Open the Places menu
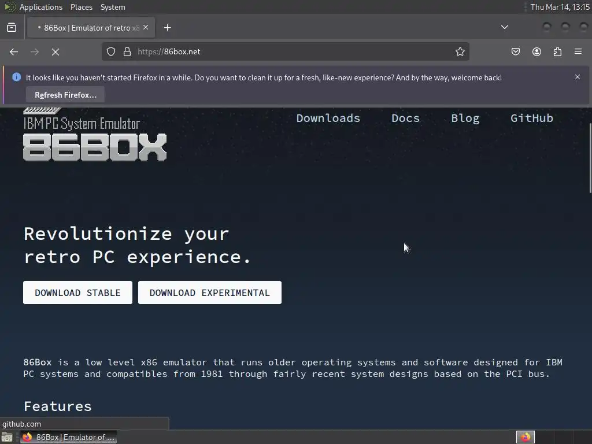The image size is (592, 444). tap(81, 7)
